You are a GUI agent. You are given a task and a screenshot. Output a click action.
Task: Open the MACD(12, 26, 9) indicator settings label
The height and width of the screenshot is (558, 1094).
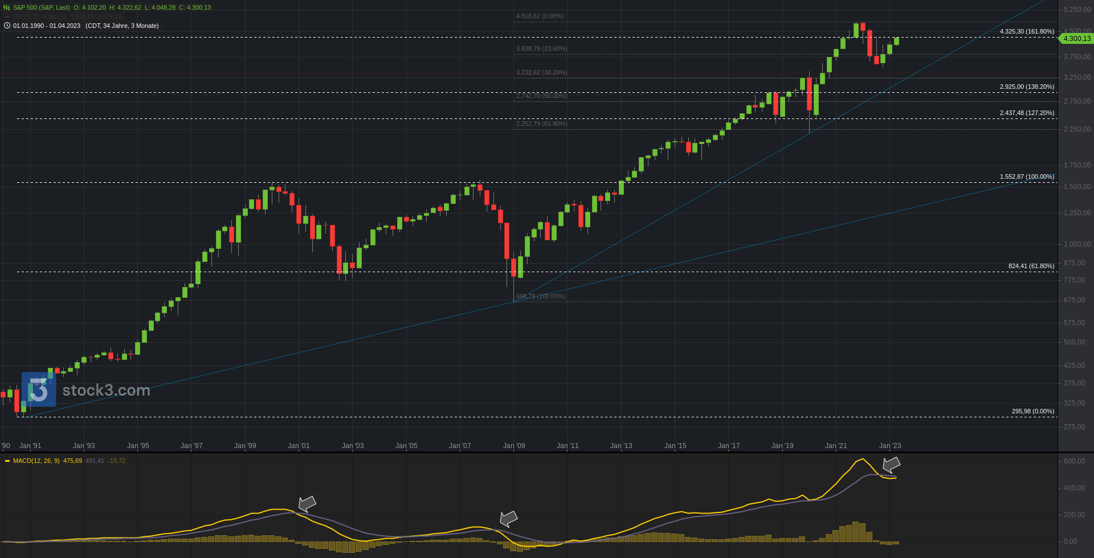(36, 461)
